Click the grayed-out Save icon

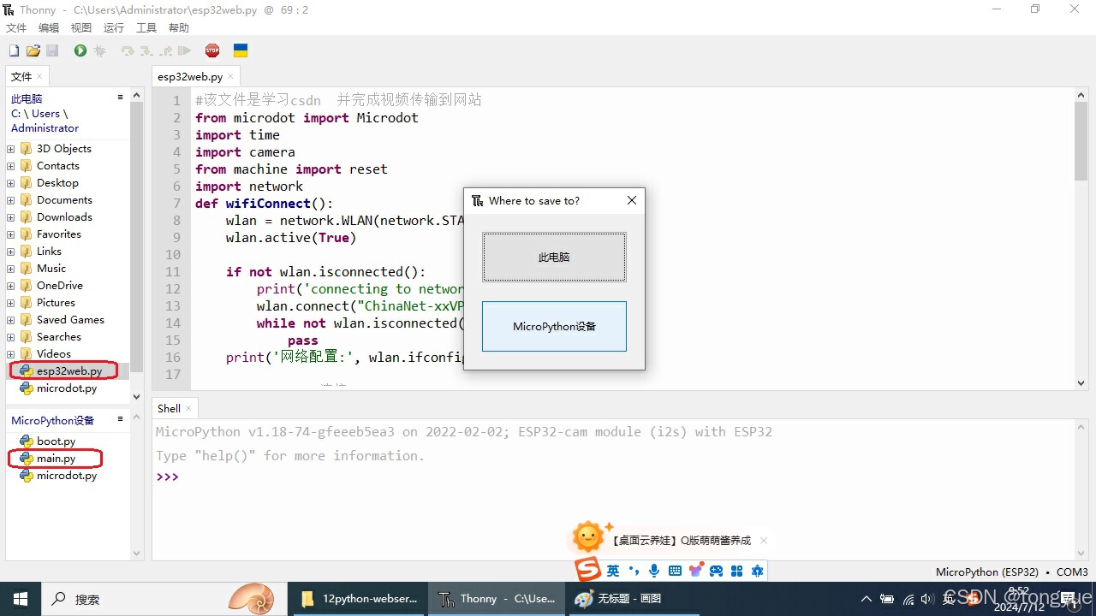click(52, 51)
